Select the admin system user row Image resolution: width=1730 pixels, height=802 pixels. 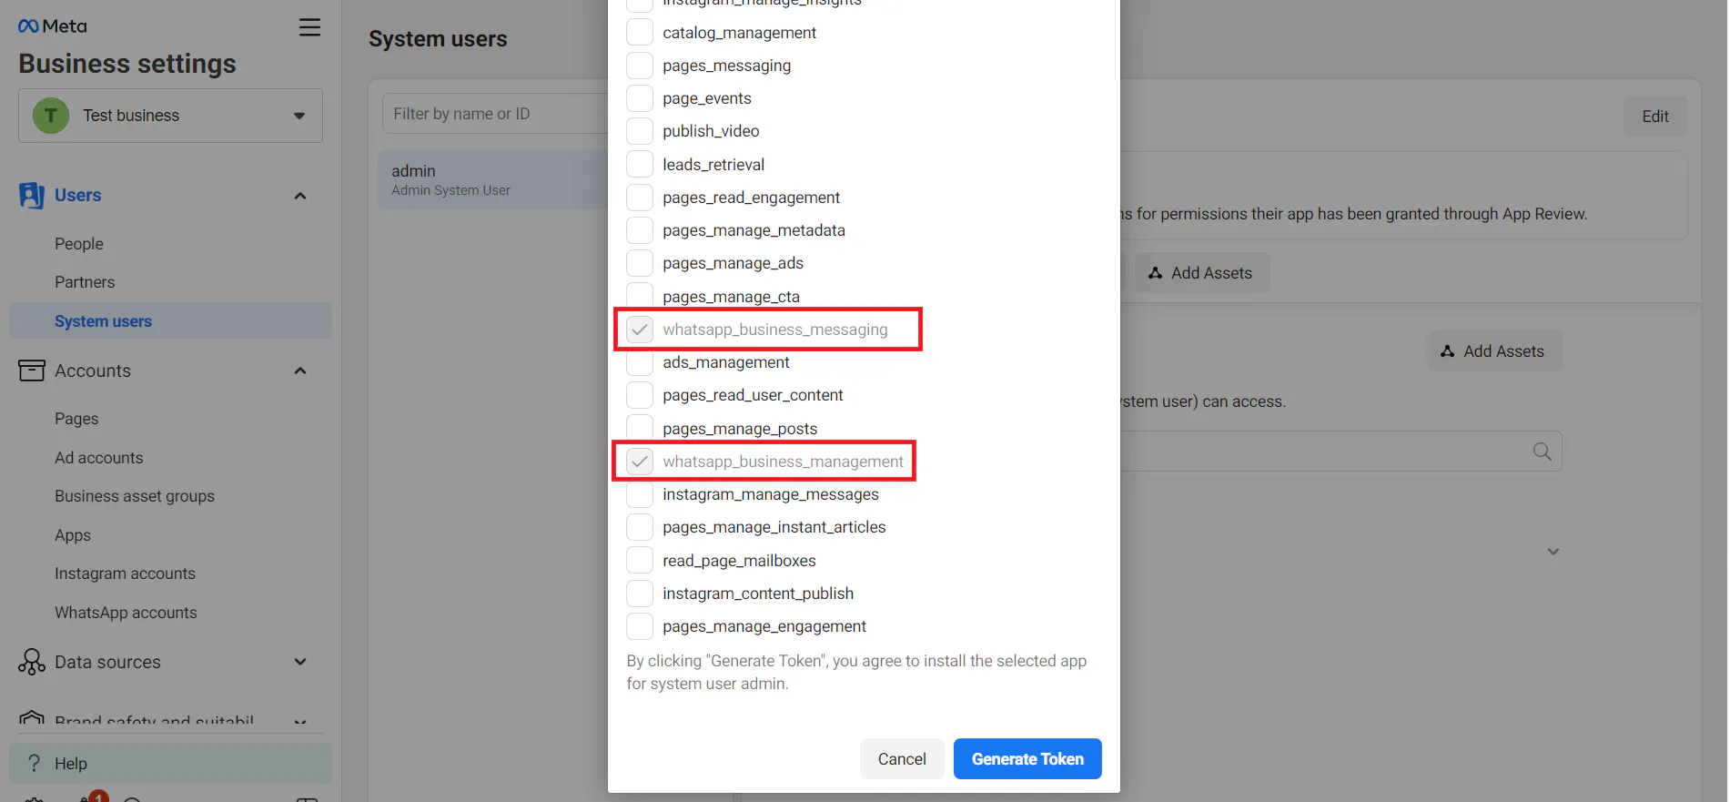[493, 179]
